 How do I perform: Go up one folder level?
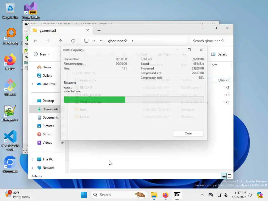tap(60, 41)
